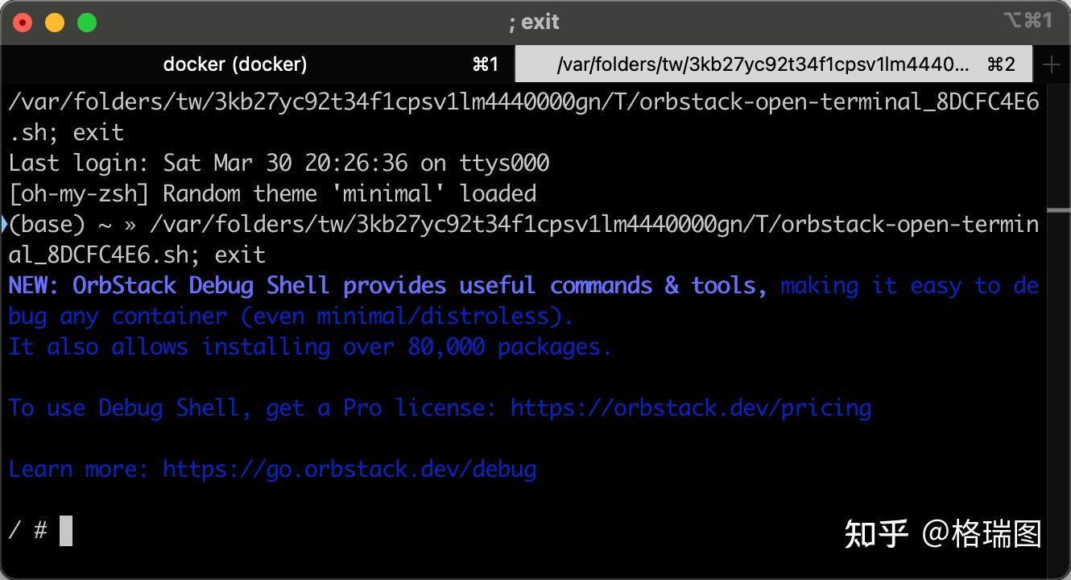Screen dimensions: 1071x580
Task: Click the ⌘1 label on docker tab
Action: [486, 64]
